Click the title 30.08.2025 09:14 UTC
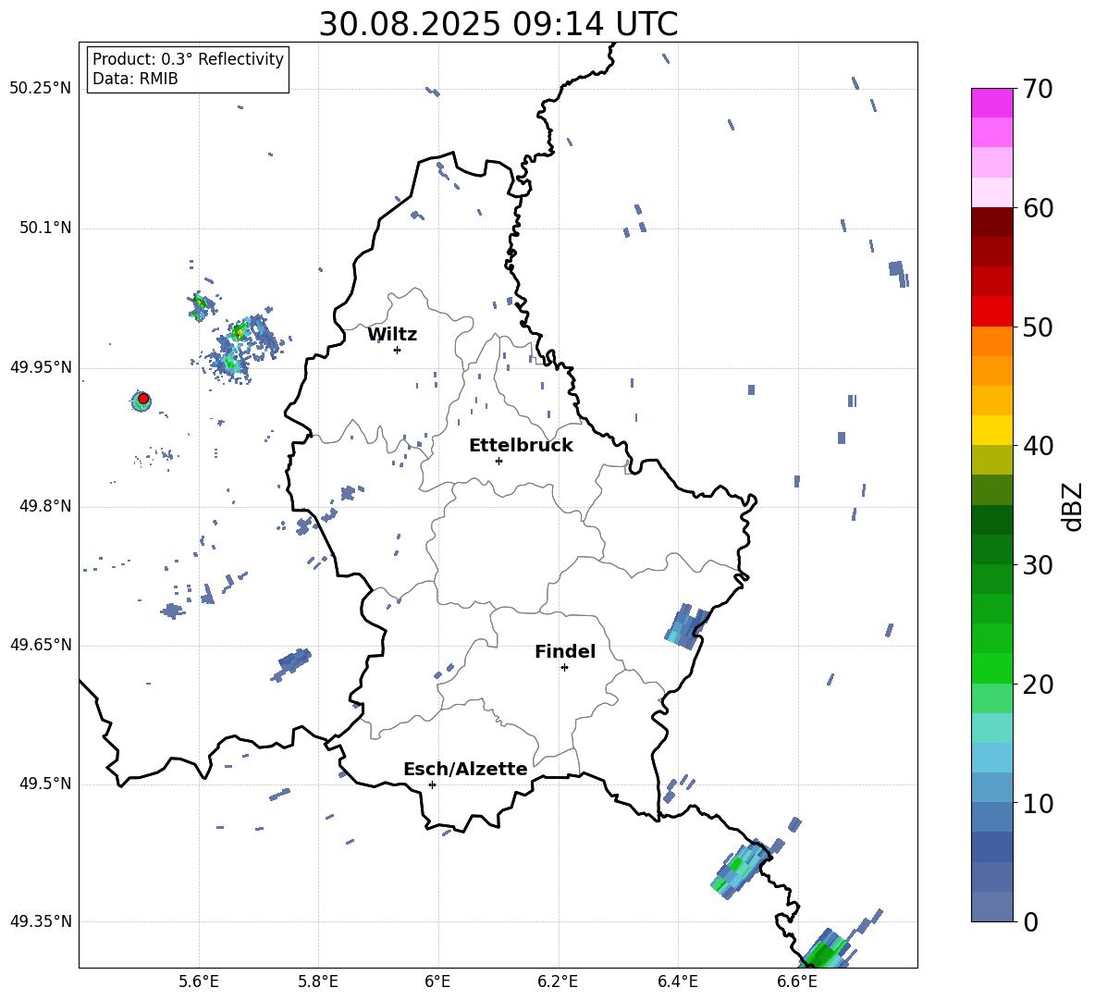 point(498,24)
